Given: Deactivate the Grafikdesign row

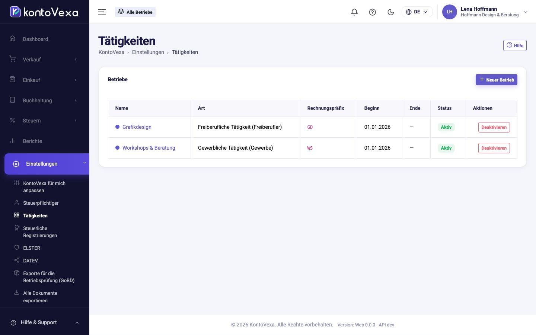Looking at the screenshot, I should (x=494, y=127).
